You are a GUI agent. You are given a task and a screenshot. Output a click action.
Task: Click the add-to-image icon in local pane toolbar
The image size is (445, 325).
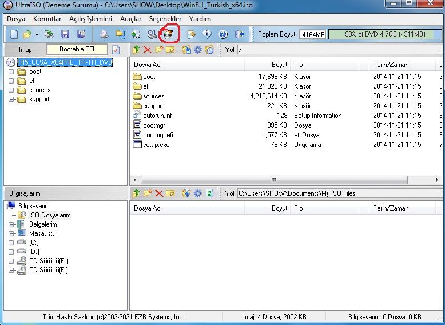click(186, 193)
